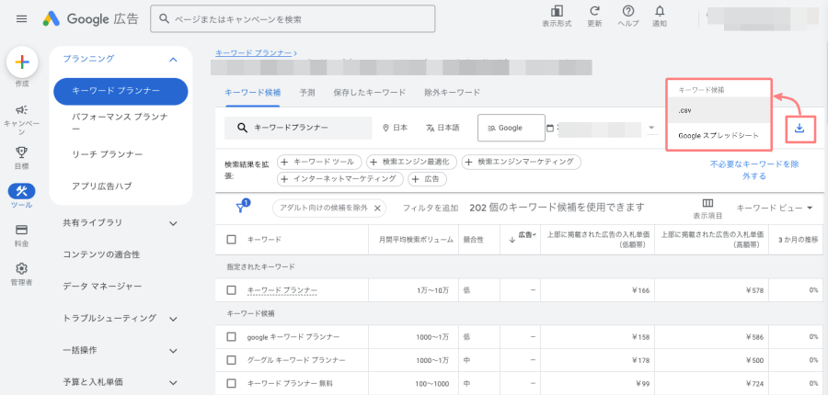Open 料金 billing card icon
Viewport: 828px width, 395px height.
[x=22, y=230]
